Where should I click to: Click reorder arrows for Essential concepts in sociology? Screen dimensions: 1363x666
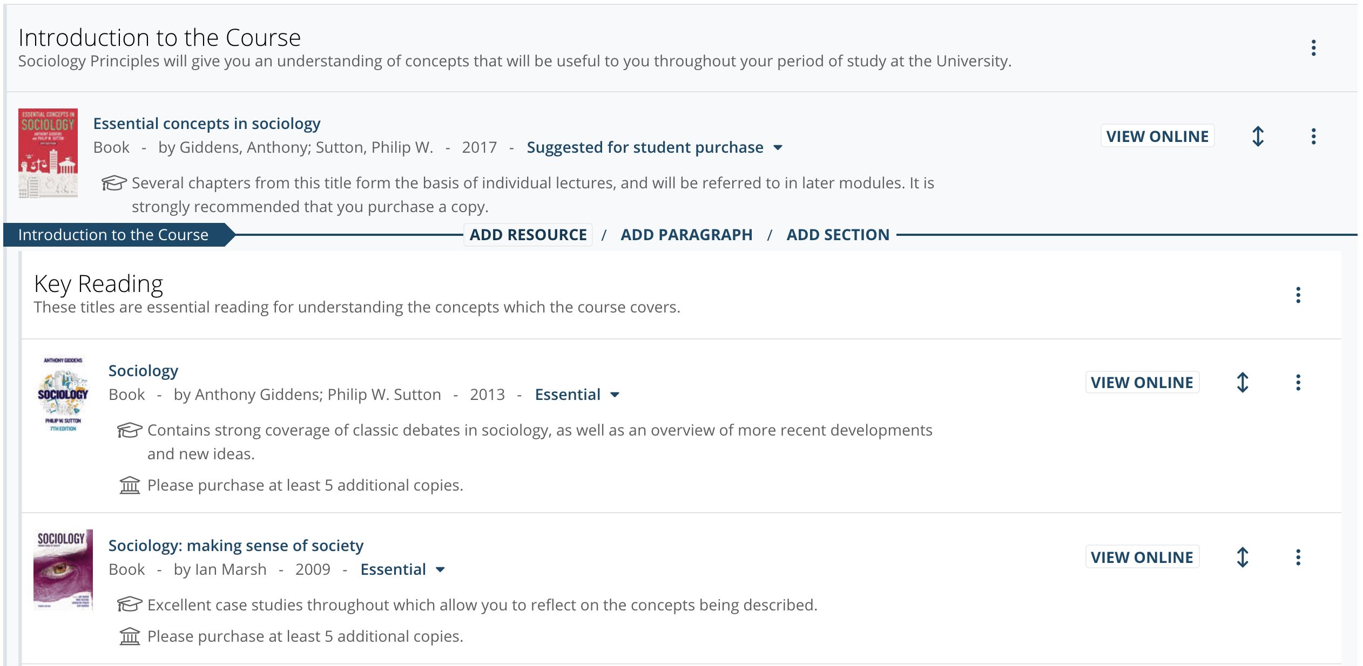pos(1258,137)
